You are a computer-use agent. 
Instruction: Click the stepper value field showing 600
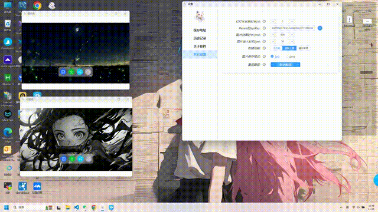click(282, 35)
